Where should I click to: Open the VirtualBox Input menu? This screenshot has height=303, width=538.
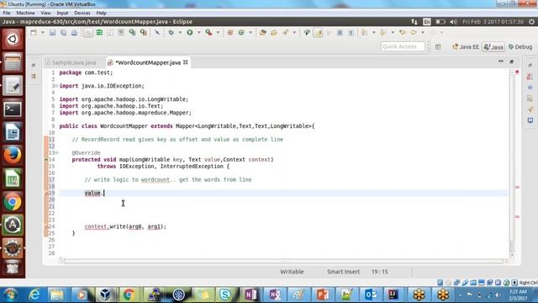[x=62, y=13]
